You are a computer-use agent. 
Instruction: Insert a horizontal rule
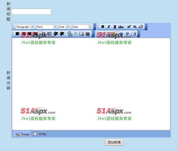pos(87,34)
